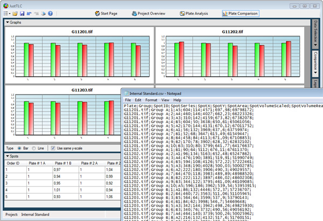Click the Project: Internal Standard status bar text

27,215
